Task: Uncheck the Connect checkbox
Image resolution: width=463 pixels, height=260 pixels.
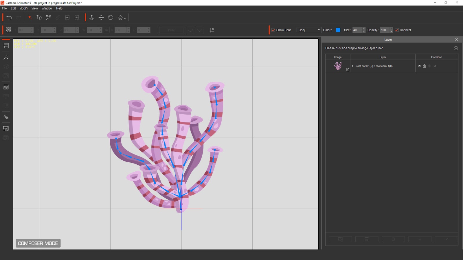Action: (x=397, y=30)
